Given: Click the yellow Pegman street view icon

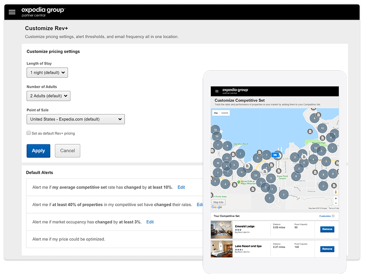Looking at the screenshot, I should tap(336, 192).
